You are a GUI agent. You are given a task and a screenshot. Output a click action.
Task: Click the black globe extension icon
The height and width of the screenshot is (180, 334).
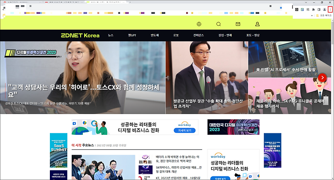[x=297, y=10]
